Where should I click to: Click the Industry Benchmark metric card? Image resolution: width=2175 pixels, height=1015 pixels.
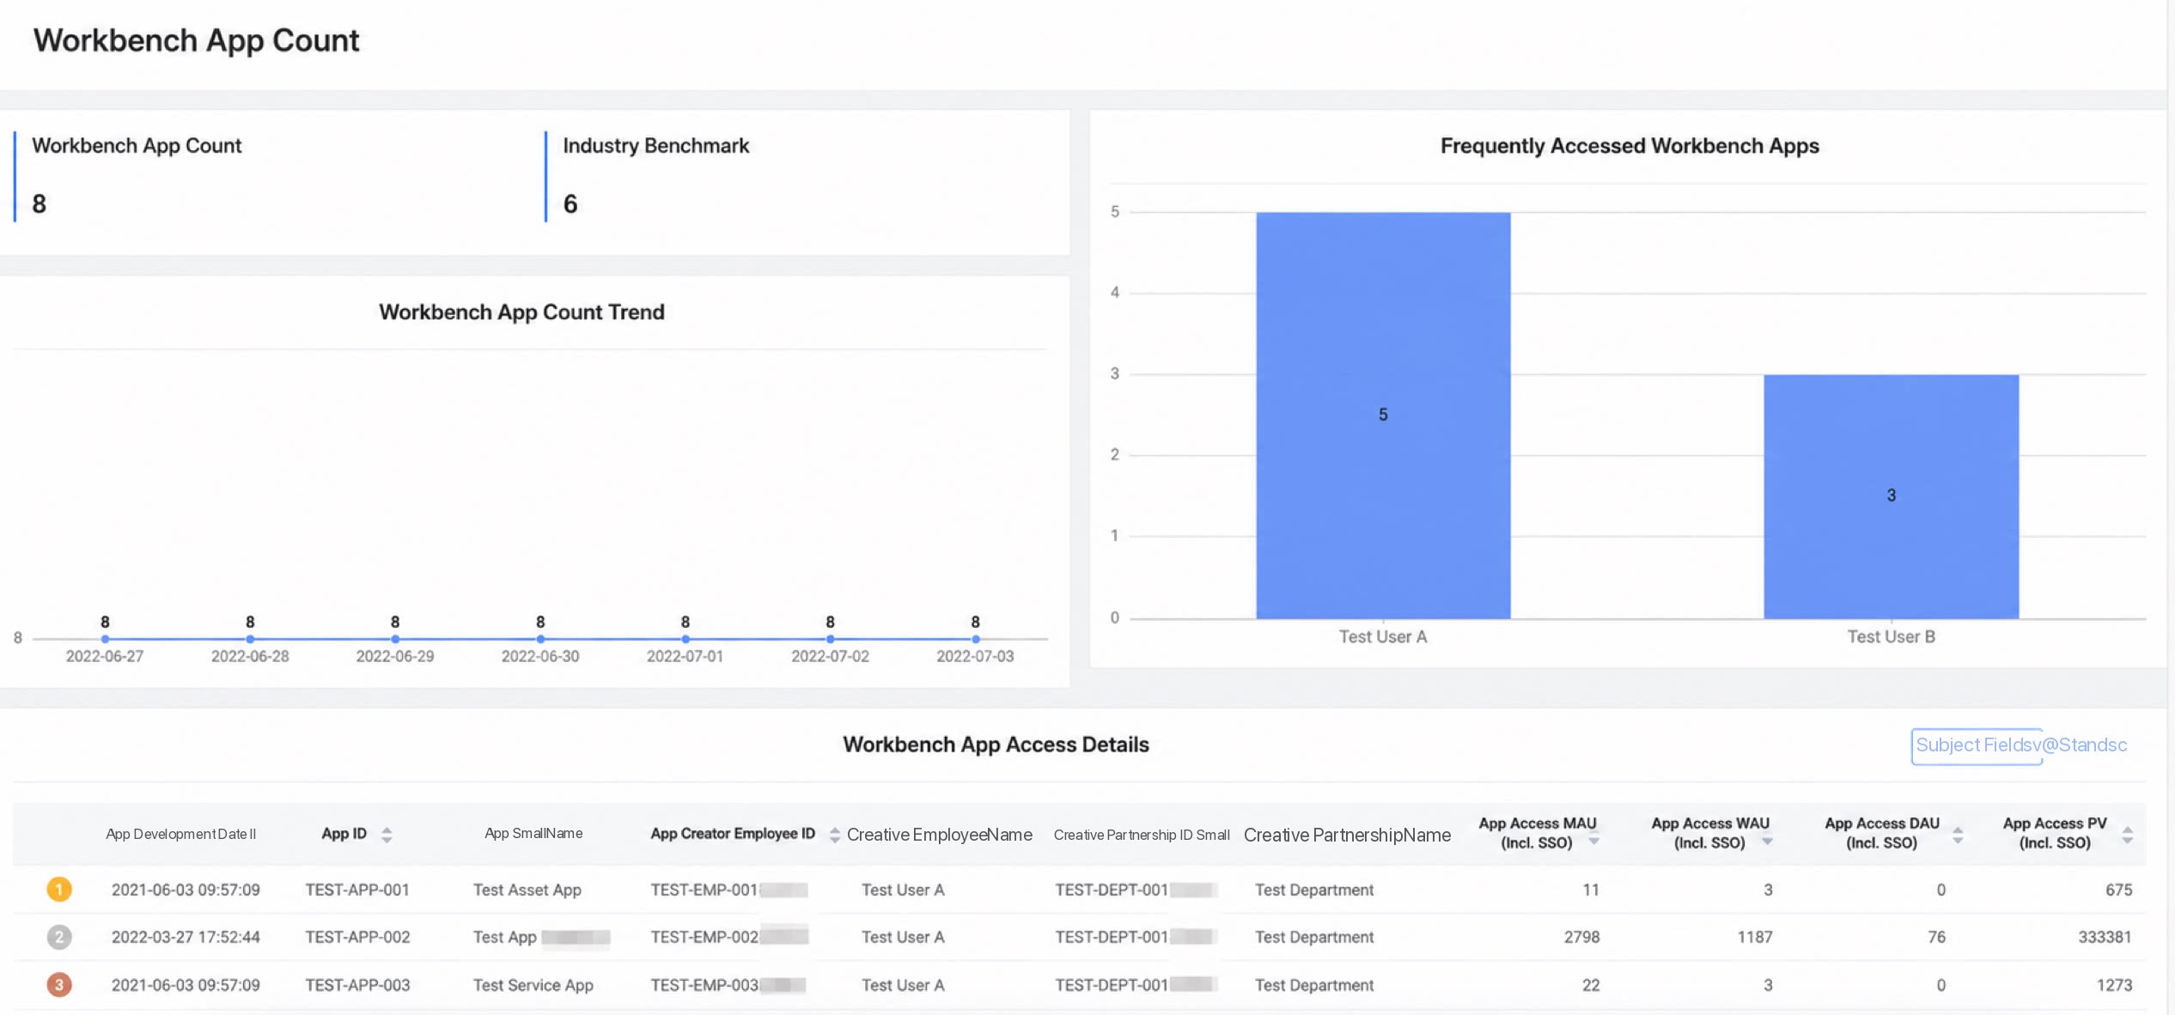click(x=803, y=176)
